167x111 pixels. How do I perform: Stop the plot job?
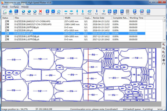[x=35, y=12]
